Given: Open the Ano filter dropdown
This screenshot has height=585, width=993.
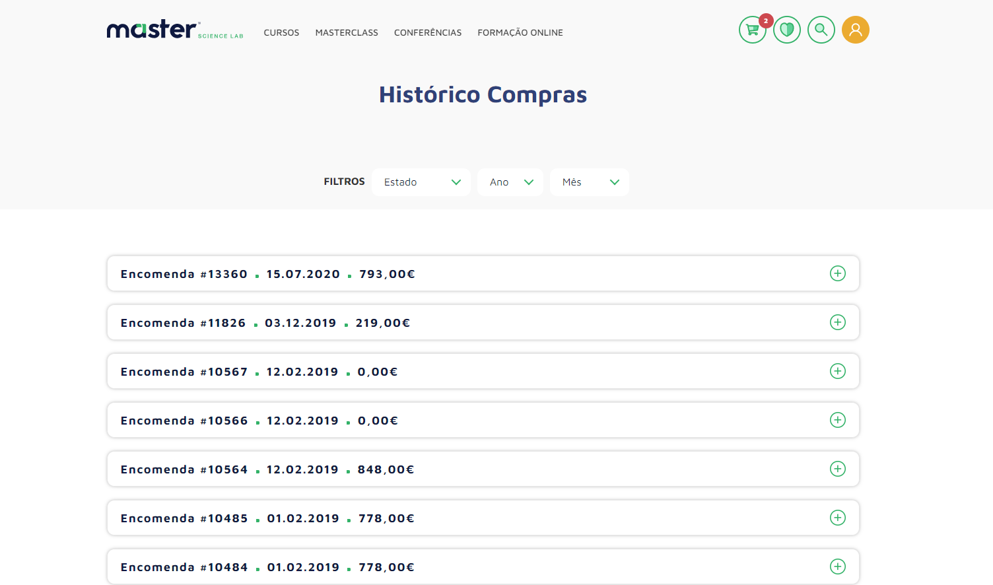Looking at the screenshot, I should tap(510, 182).
